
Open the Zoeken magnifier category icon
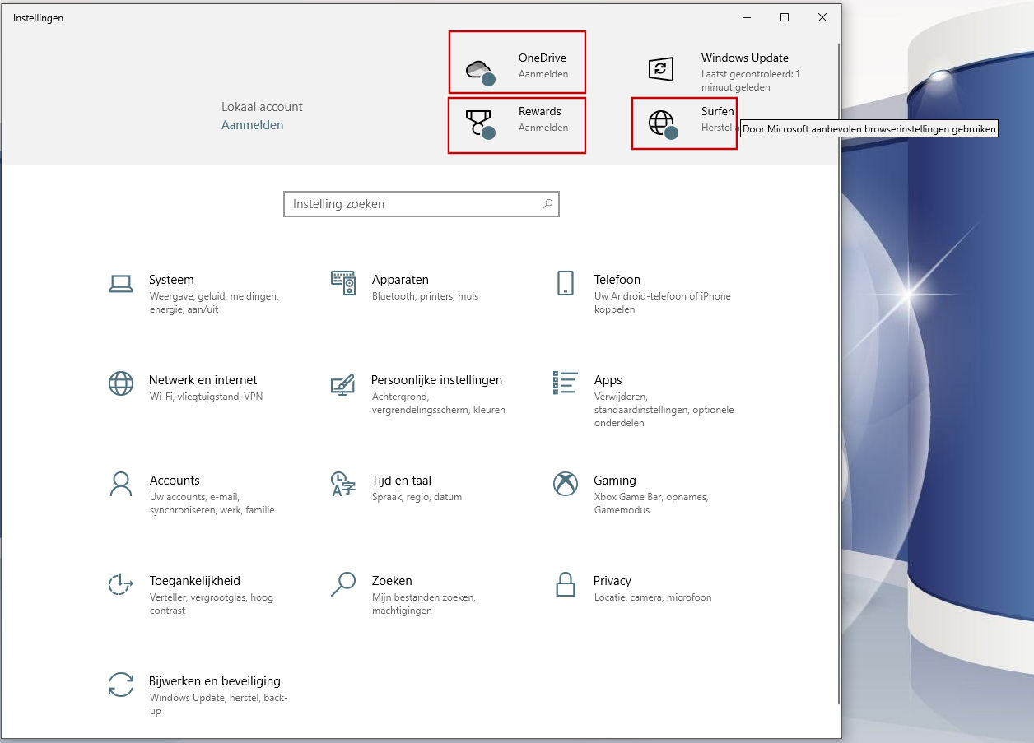coord(342,584)
